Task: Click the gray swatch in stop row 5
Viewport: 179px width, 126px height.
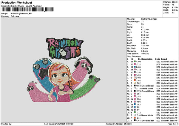Action: [x=135, y=72]
